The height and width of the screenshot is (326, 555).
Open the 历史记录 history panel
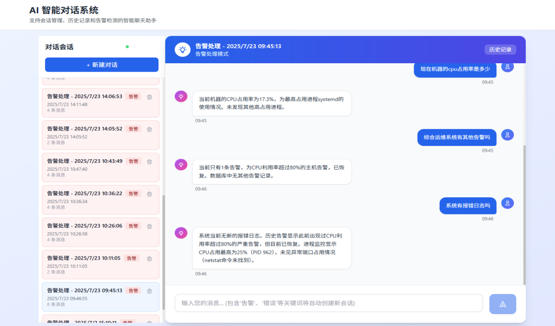pos(500,50)
